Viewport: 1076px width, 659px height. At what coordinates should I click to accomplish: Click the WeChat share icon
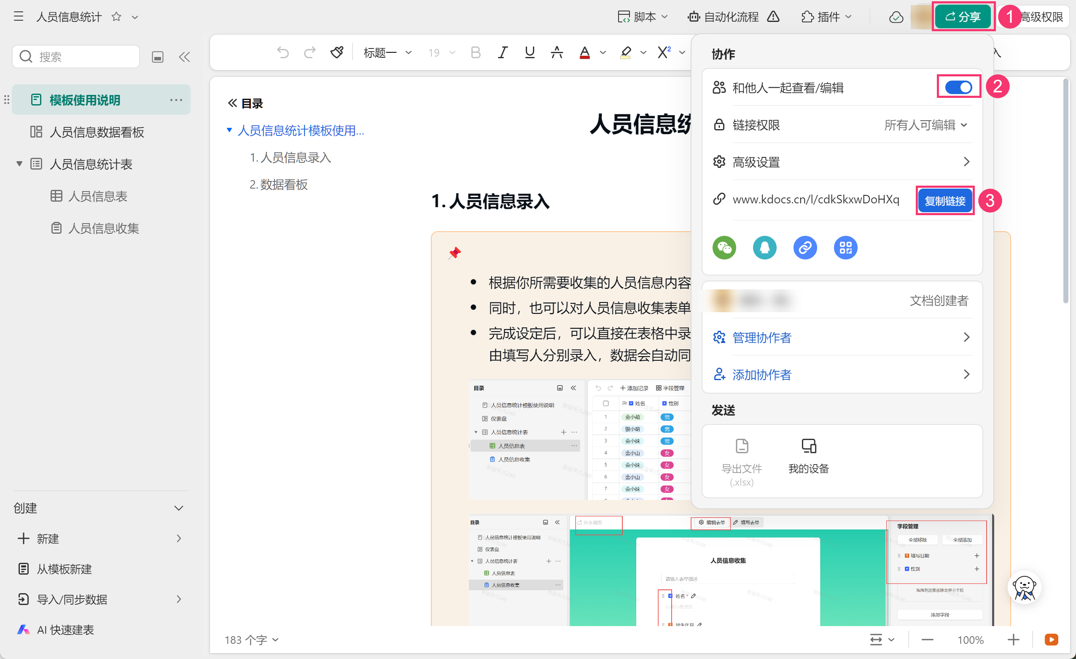click(724, 248)
